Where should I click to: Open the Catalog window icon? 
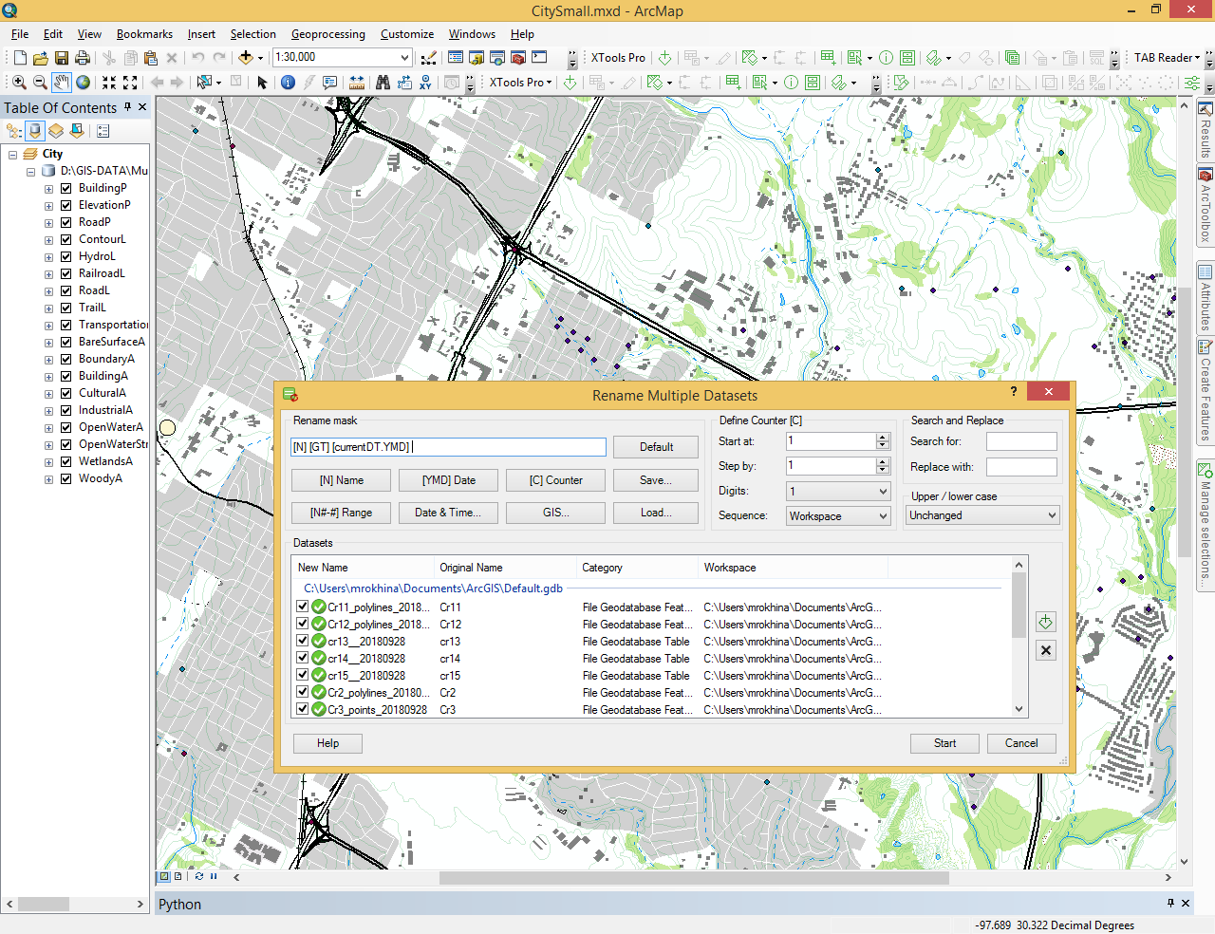coord(477,58)
